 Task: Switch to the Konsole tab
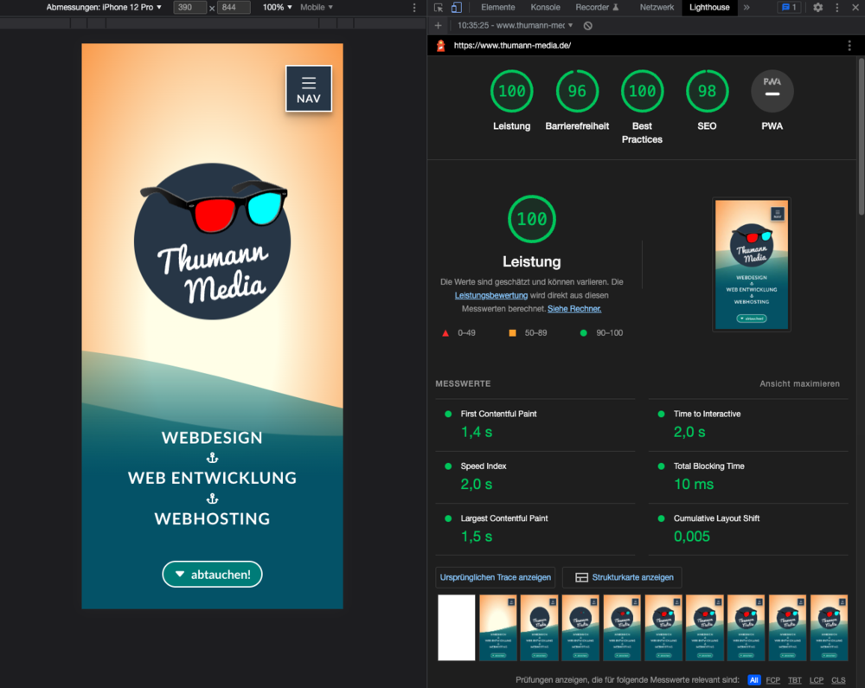click(x=545, y=8)
